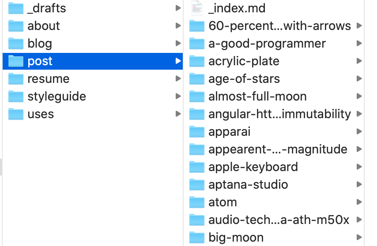Image resolution: width=377 pixels, height=246 pixels.
Task: Expand the about folder arrow
Action: [x=178, y=26]
